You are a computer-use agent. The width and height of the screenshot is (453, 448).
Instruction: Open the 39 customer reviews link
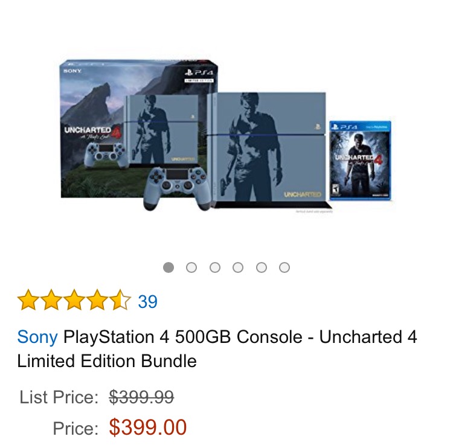pyautogui.click(x=147, y=301)
